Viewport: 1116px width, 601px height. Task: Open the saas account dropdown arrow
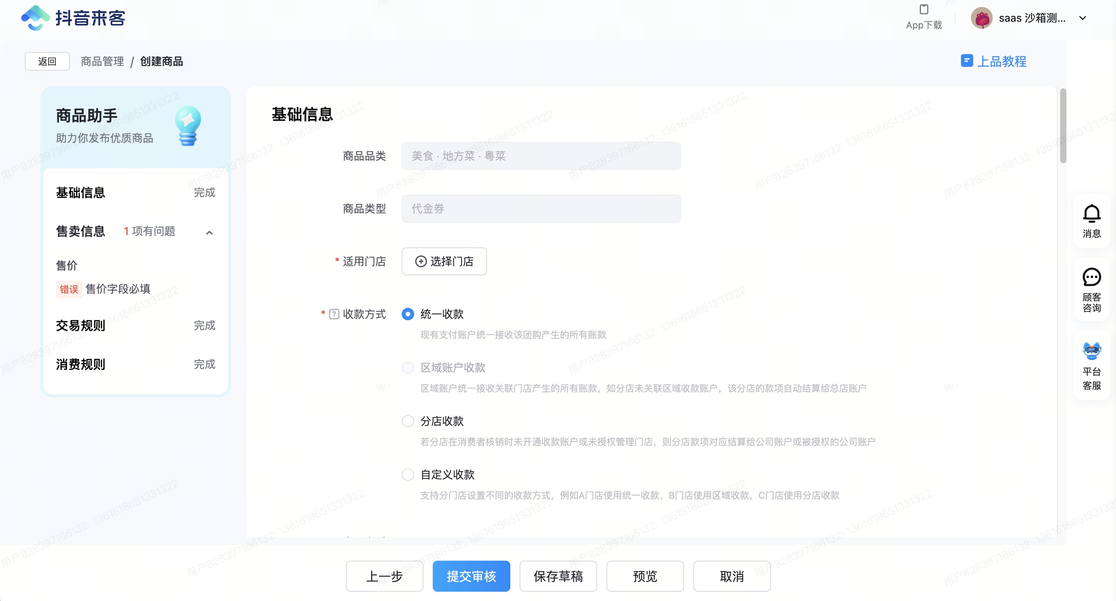coord(1082,18)
